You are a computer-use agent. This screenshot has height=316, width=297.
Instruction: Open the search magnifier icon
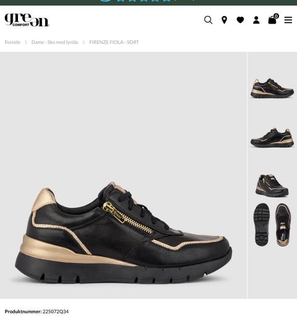[209, 20]
